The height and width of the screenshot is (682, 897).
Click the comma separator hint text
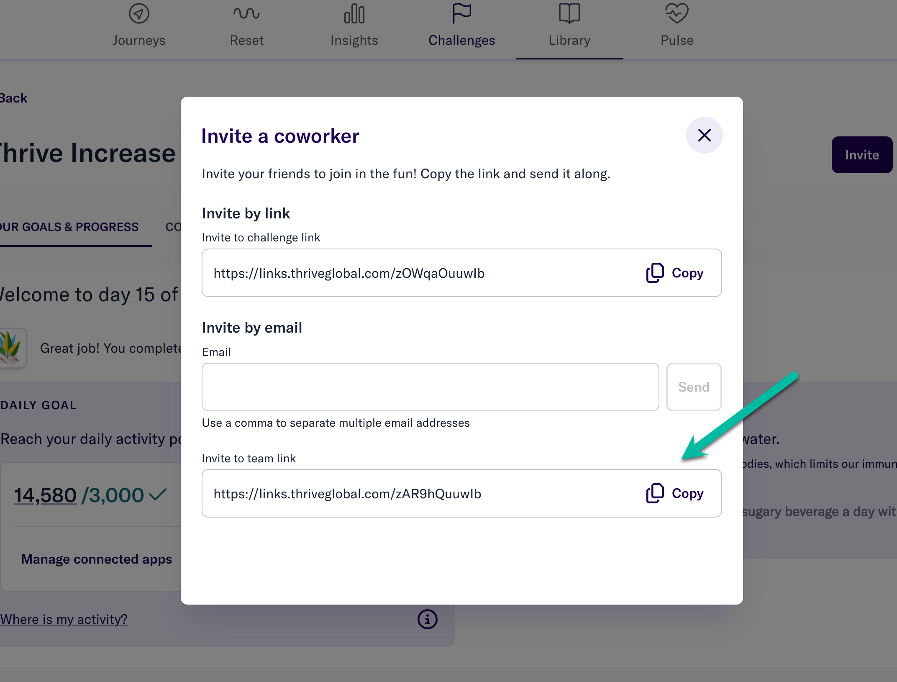coord(336,423)
